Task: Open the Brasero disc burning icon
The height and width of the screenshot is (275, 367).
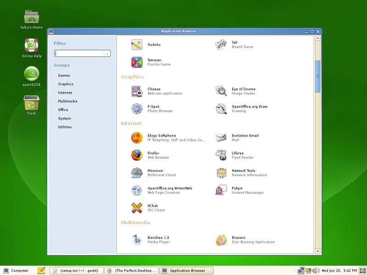Action: click(x=221, y=240)
